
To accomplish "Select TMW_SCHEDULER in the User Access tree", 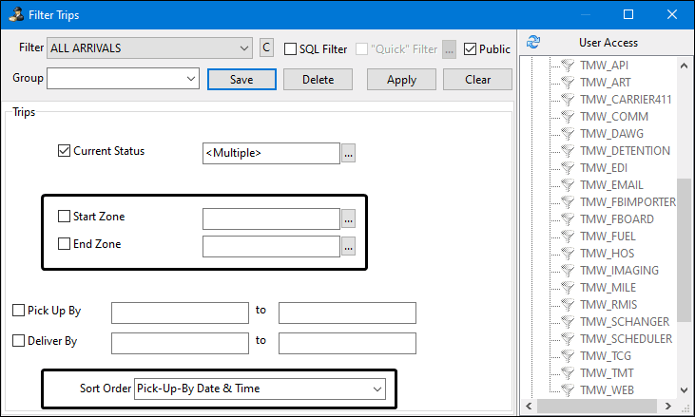I will tap(626, 339).
